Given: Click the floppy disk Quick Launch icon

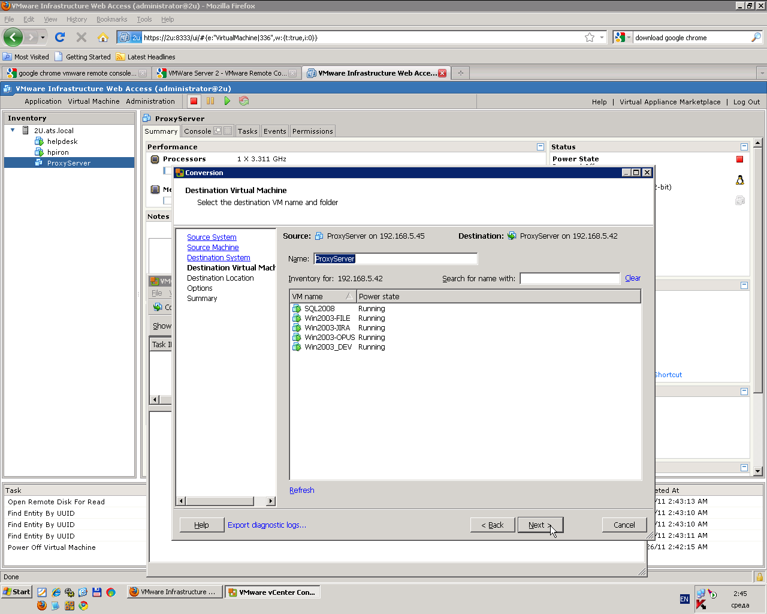Looking at the screenshot, I should tap(96, 592).
